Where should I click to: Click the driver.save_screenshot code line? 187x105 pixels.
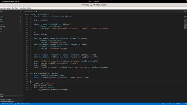pos(56,63)
